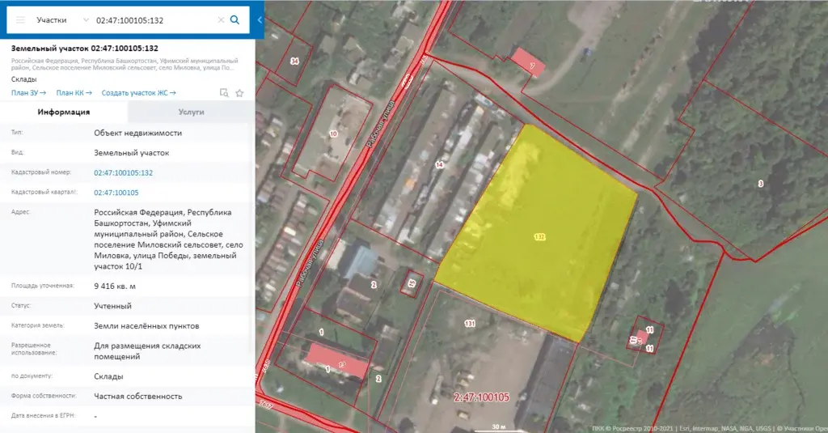Open cadastral number 02:47:100105:132 link
This screenshot has height=433, width=828.
(x=124, y=172)
